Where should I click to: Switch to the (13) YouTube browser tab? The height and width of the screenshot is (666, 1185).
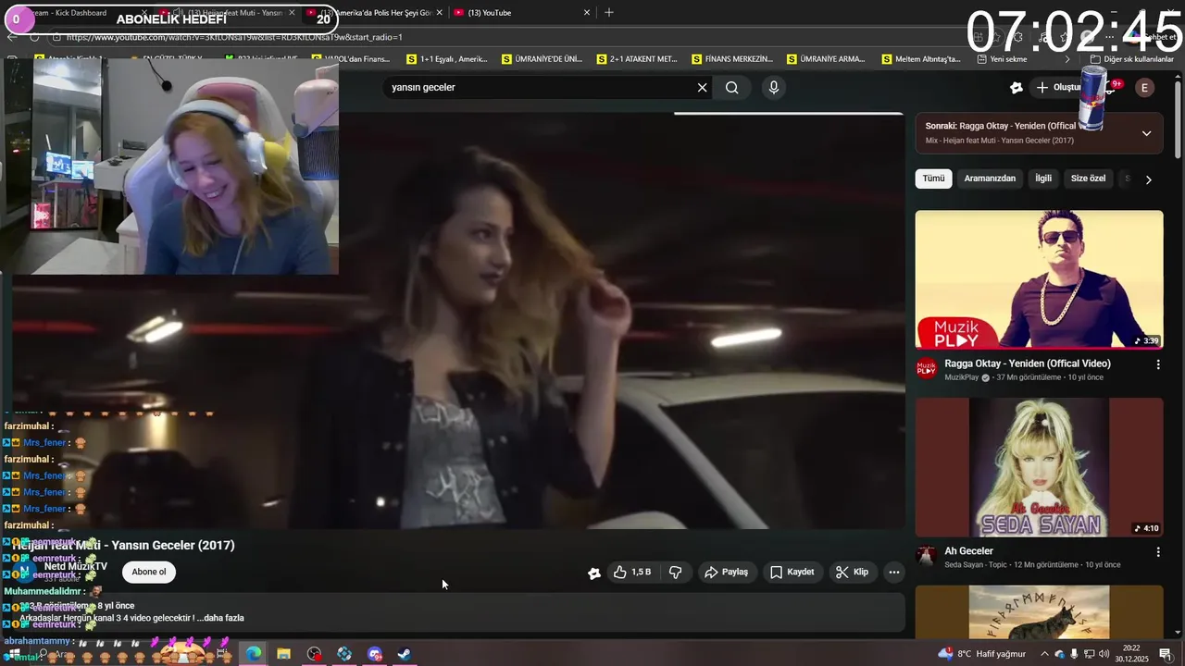click(518, 13)
